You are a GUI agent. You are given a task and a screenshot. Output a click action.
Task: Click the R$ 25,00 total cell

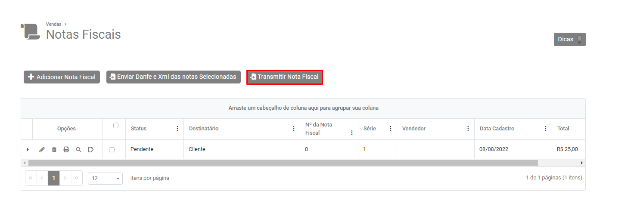tap(569, 149)
